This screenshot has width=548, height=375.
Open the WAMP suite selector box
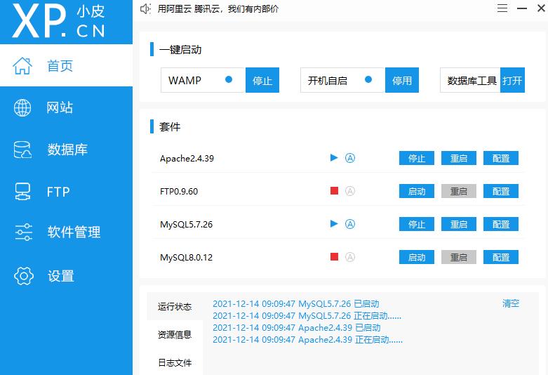pyautogui.click(x=203, y=80)
